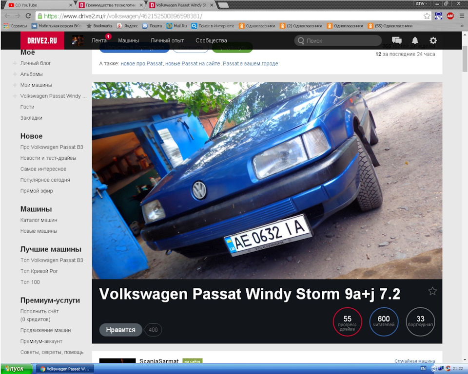Click the page vertical scrollbar thumb
The height and width of the screenshot is (374, 468).
click(x=465, y=59)
